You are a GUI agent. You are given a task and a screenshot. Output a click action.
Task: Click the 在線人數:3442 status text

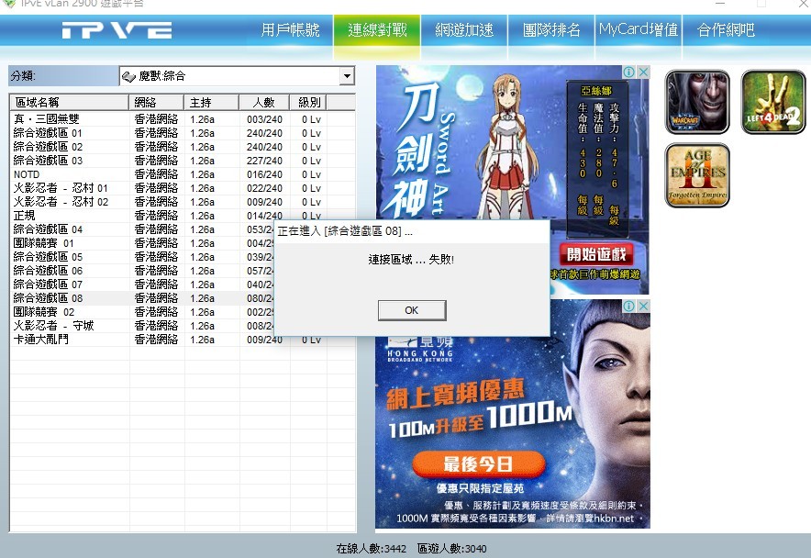point(372,549)
